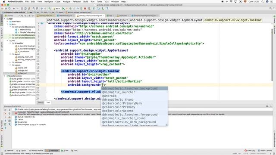Click the export icon in Messages panel
Image resolution: width=276 pixels, height=155 pixels.
click(5, 124)
